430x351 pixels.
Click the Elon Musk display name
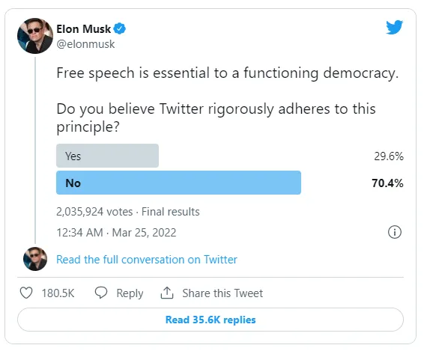point(83,28)
